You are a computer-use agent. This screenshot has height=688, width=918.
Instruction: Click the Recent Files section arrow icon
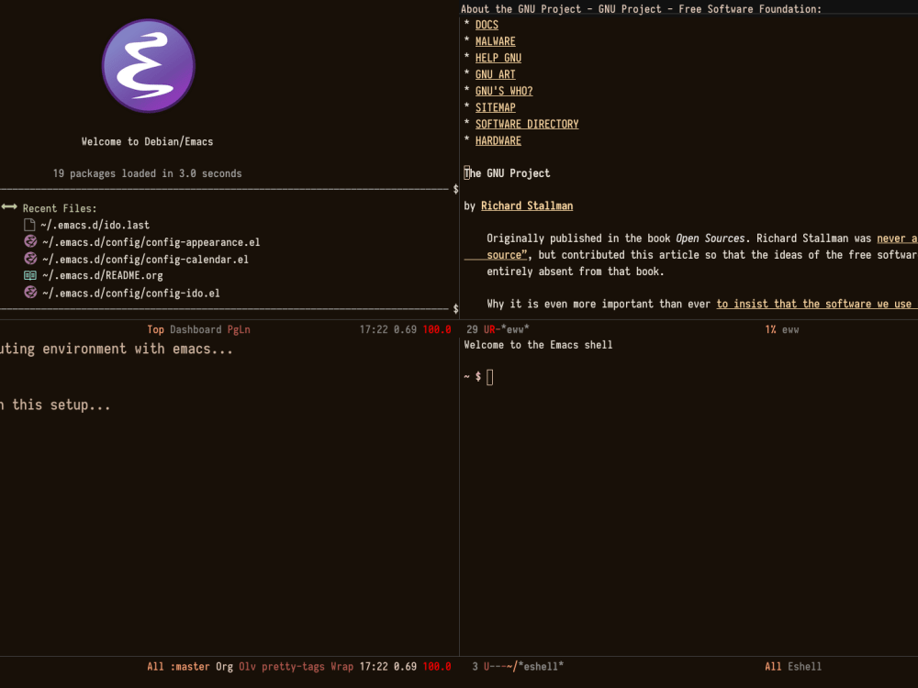9,207
